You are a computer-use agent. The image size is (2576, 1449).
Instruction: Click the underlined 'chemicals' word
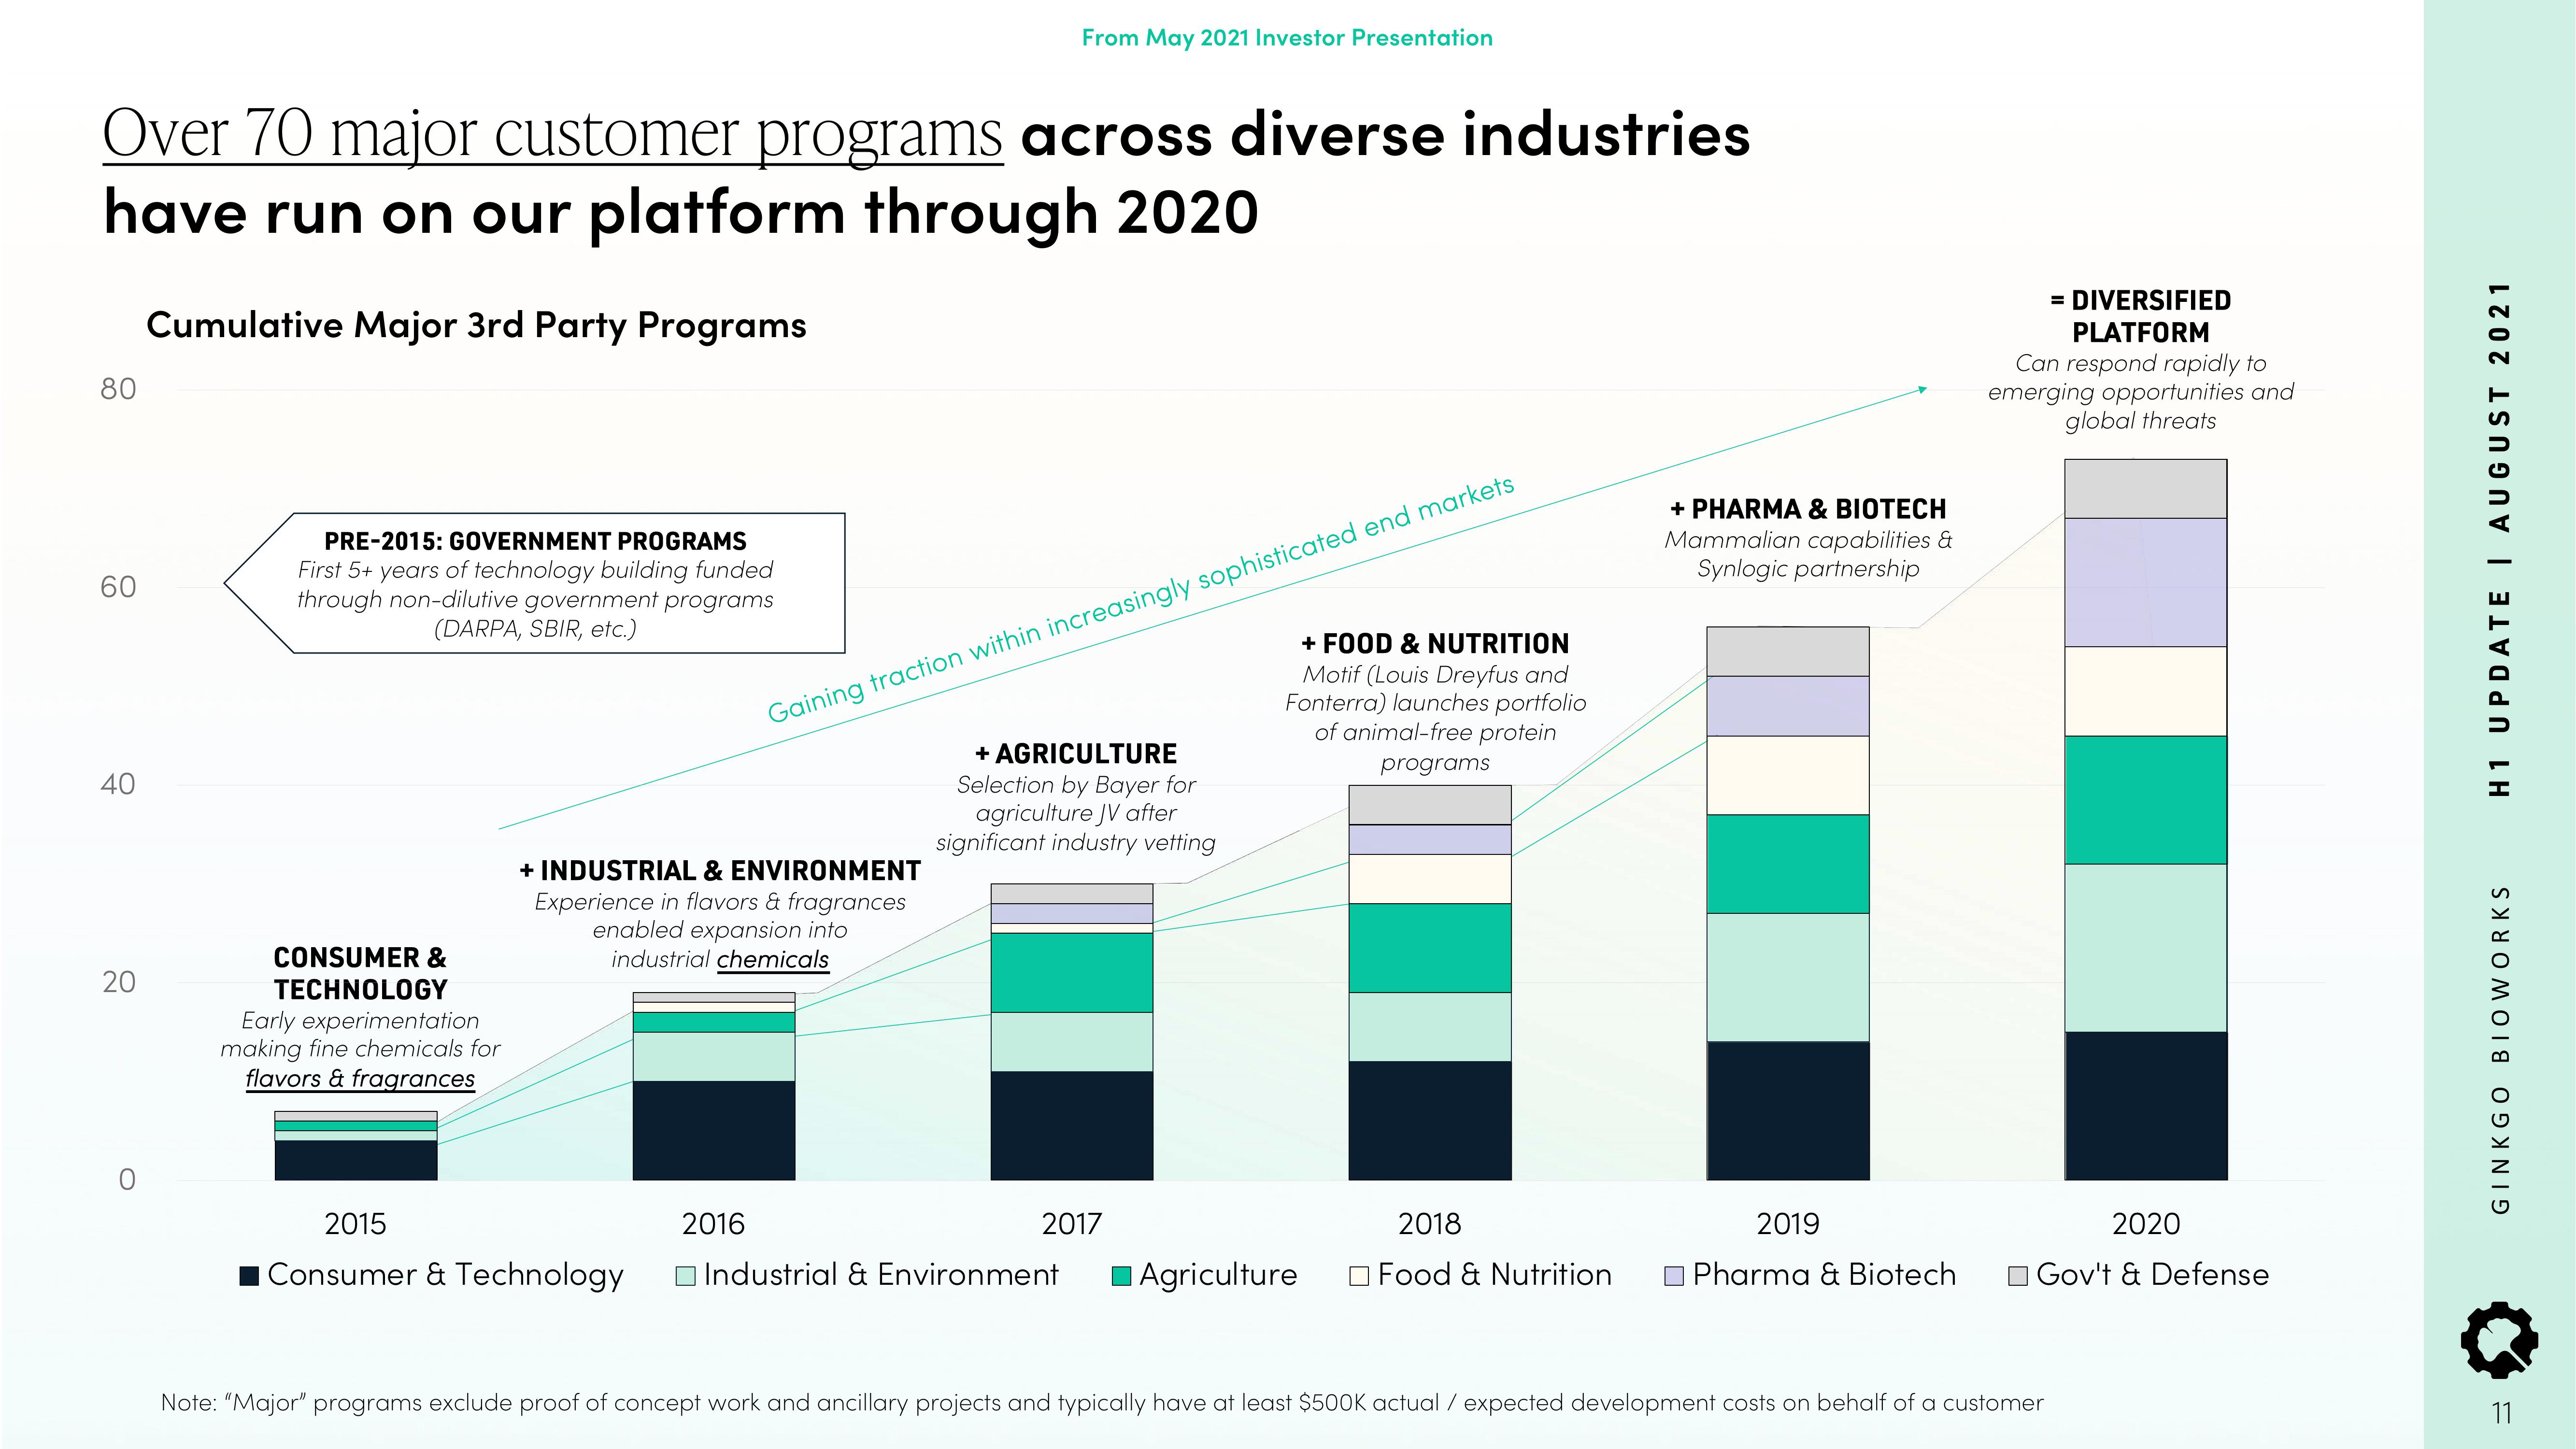click(x=773, y=959)
